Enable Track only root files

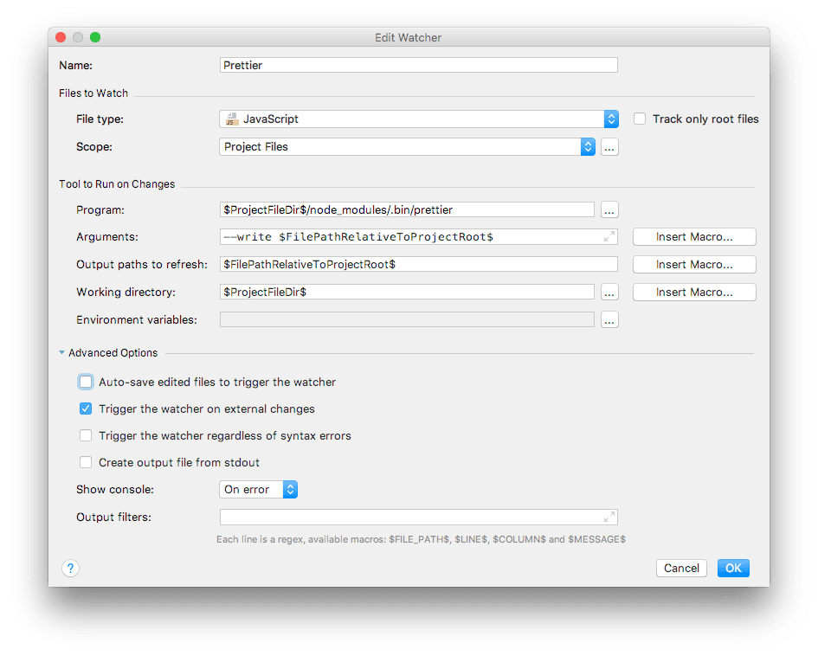pos(639,119)
